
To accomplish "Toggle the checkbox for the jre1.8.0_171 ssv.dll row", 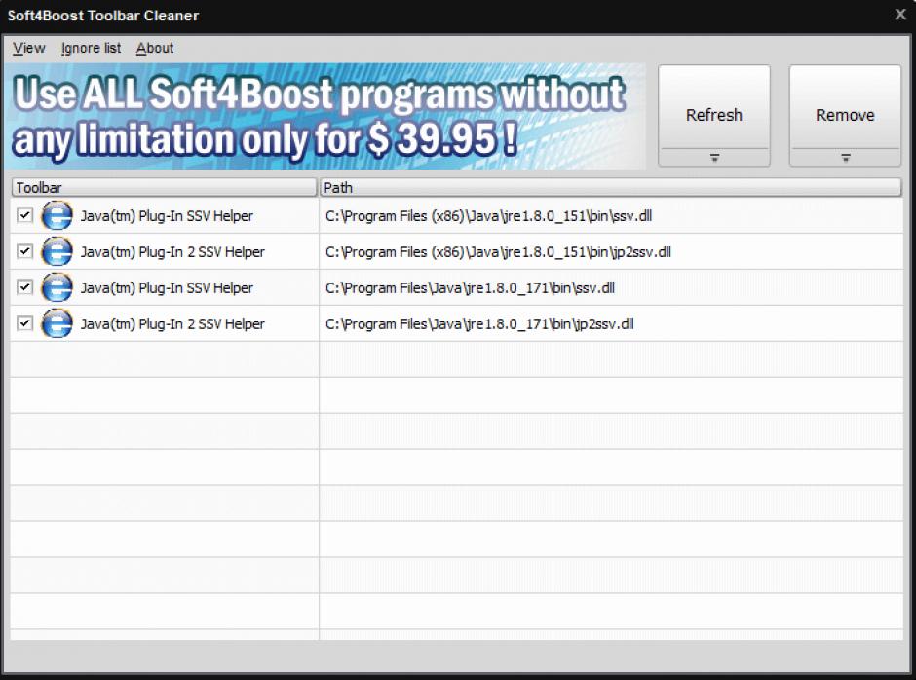I will 24,286.
